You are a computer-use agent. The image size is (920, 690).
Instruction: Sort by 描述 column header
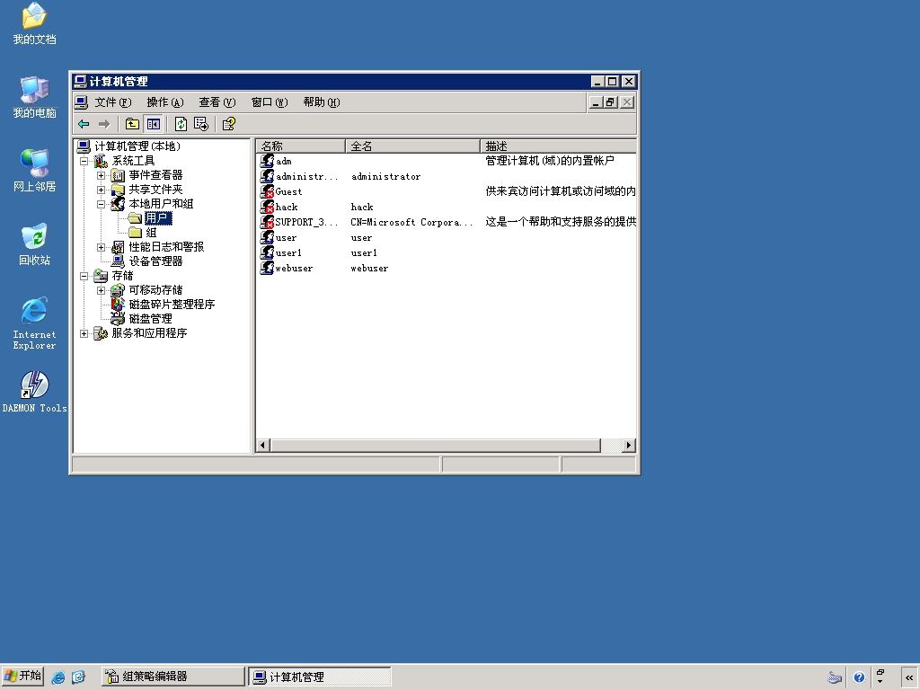click(x=559, y=146)
